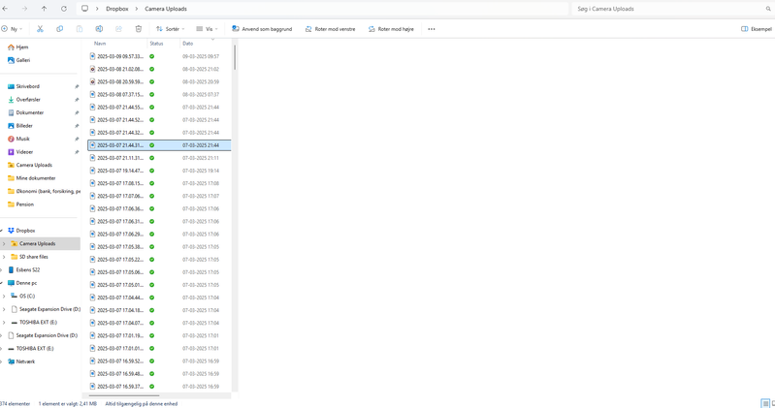Viewport: 775px width, 408px height.
Task: Open the Ny new item menu
Action: 16,29
